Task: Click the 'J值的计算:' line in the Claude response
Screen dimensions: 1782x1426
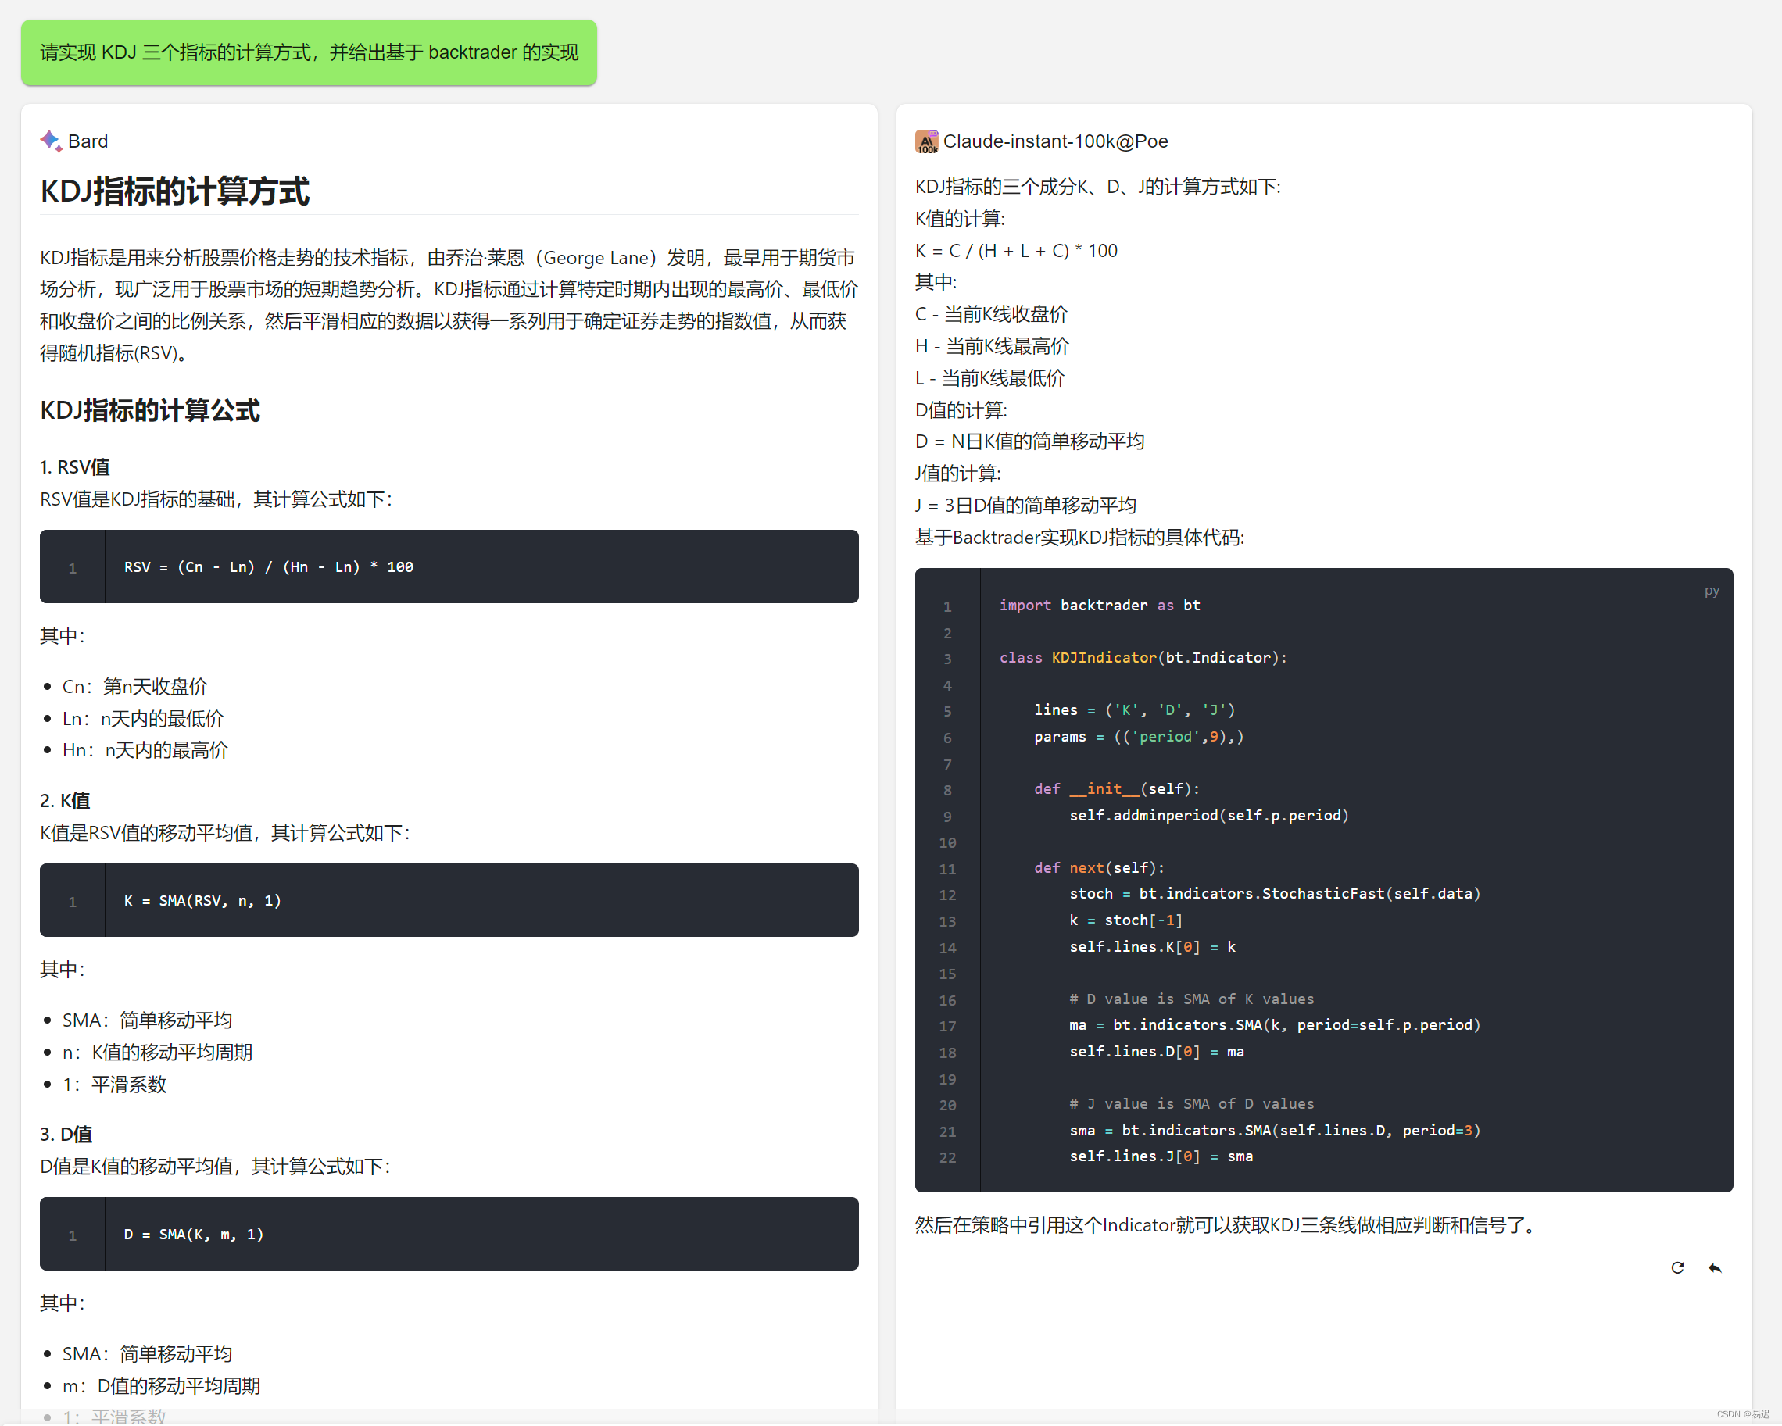Action: (958, 474)
